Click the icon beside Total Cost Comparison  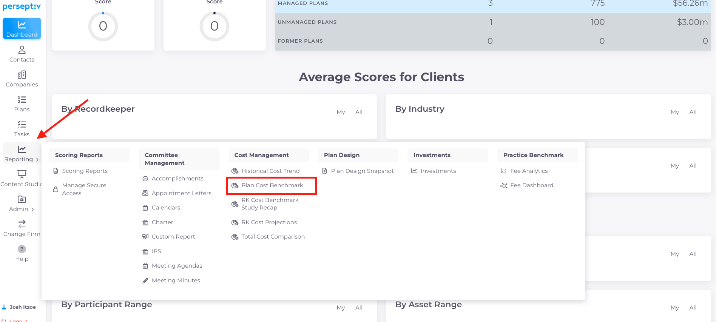pos(235,237)
